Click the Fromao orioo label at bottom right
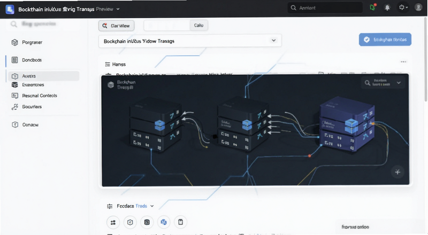Image resolution: width=428 pixels, height=235 pixels. pos(355,227)
